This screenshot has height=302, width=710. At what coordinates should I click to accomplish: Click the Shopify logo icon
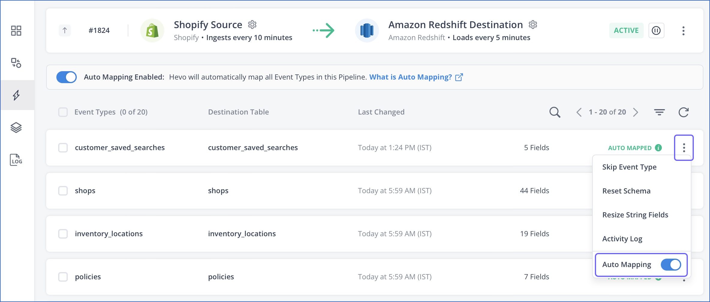coord(152,30)
